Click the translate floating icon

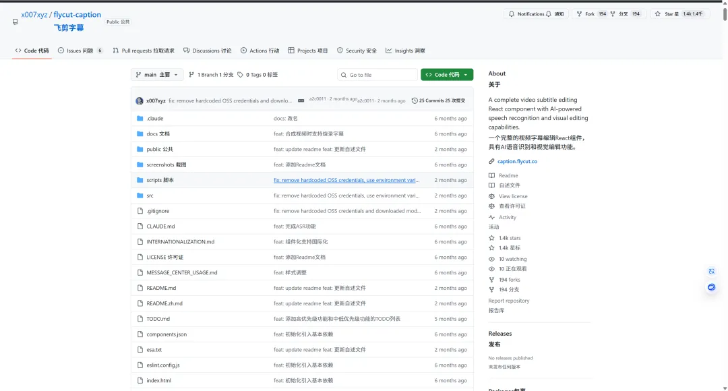[x=711, y=271]
